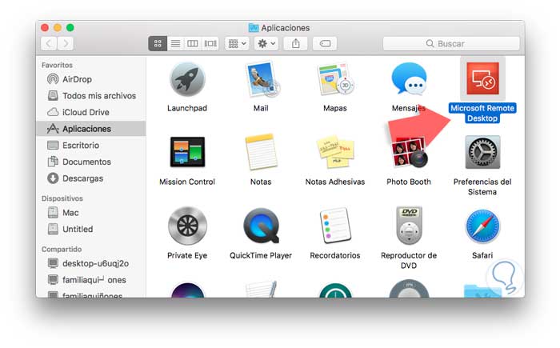The image size is (560, 348).
Task: Select the Notas Adhesivas icon
Action: pos(335,152)
